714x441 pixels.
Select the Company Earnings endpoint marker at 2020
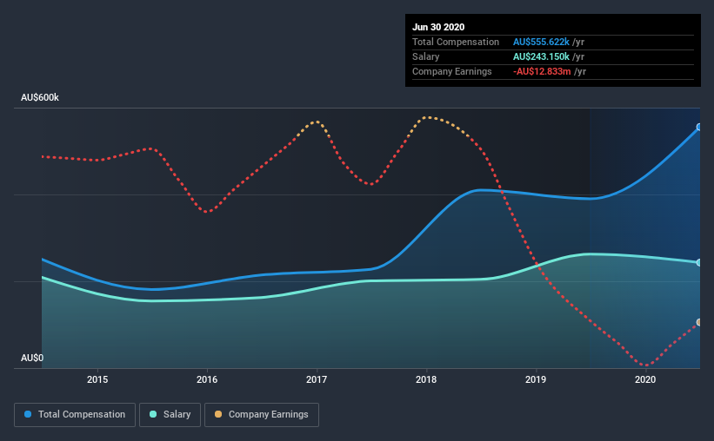tap(699, 322)
